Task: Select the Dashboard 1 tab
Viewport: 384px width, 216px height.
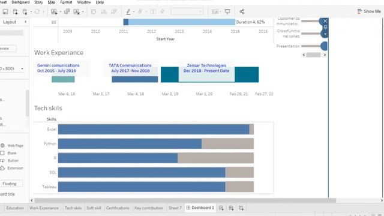Action: point(200,208)
